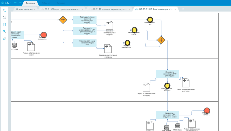Click the redo arrow in title bar
This screenshot has height=131, width=231.
click(x=20, y=3)
